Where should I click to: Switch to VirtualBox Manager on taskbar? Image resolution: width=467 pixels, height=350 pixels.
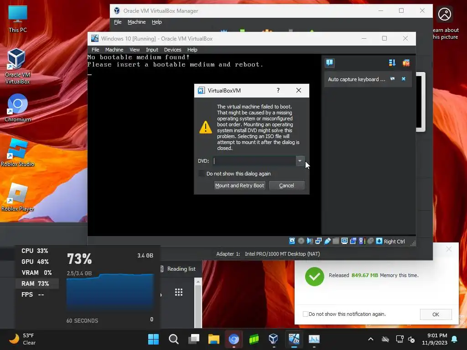click(274, 339)
